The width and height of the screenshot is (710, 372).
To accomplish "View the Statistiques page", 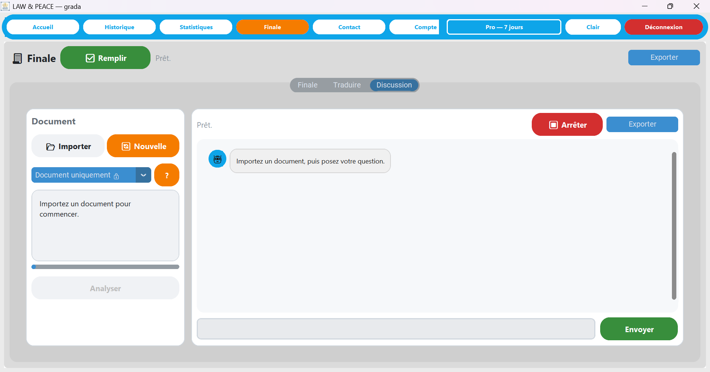I will [196, 27].
